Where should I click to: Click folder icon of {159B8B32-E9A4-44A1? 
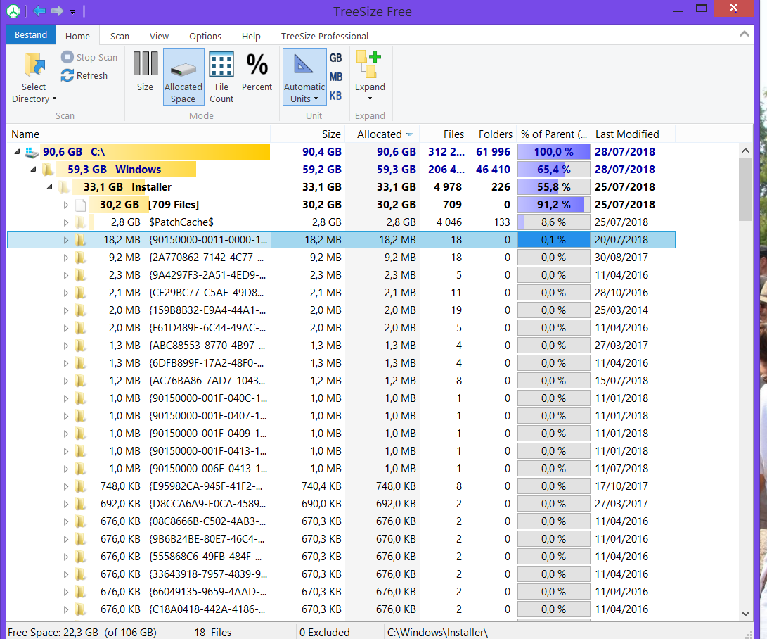click(80, 310)
